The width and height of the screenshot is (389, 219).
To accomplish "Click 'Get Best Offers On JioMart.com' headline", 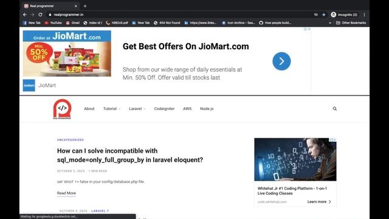I will 186,46.
